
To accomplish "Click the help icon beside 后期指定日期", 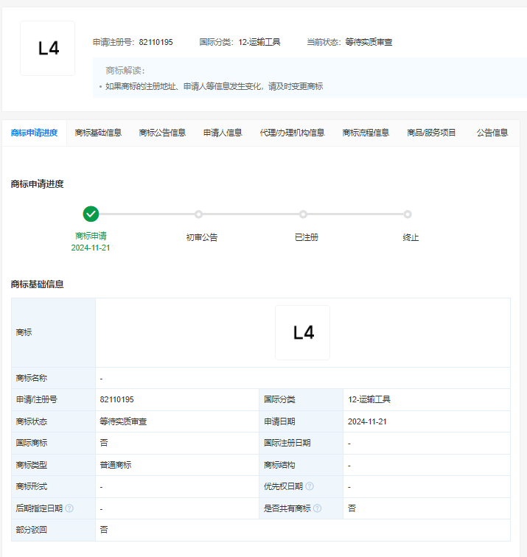I will click(69, 508).
